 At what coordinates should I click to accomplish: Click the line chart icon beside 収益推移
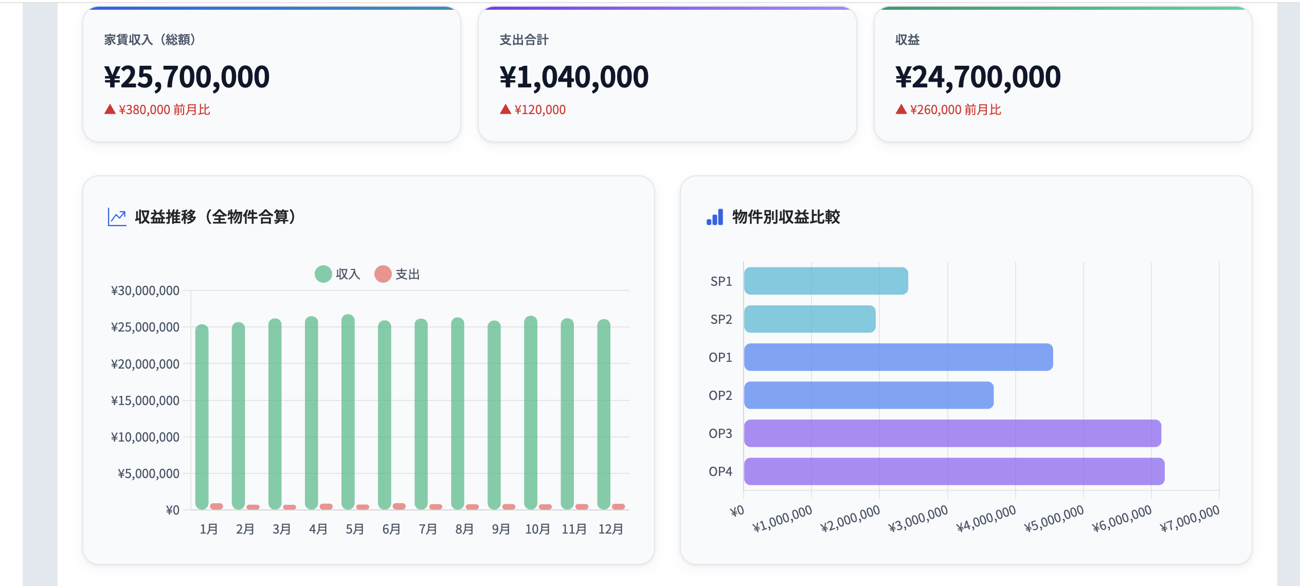[x=117, y=217]
